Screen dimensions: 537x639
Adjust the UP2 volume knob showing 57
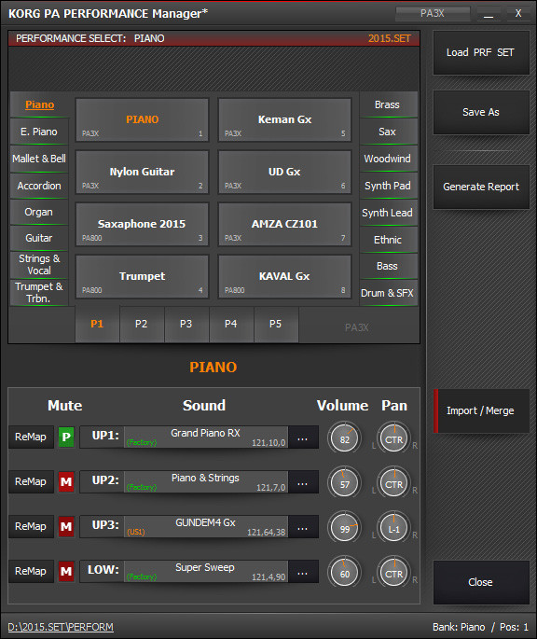click(345, 484)
